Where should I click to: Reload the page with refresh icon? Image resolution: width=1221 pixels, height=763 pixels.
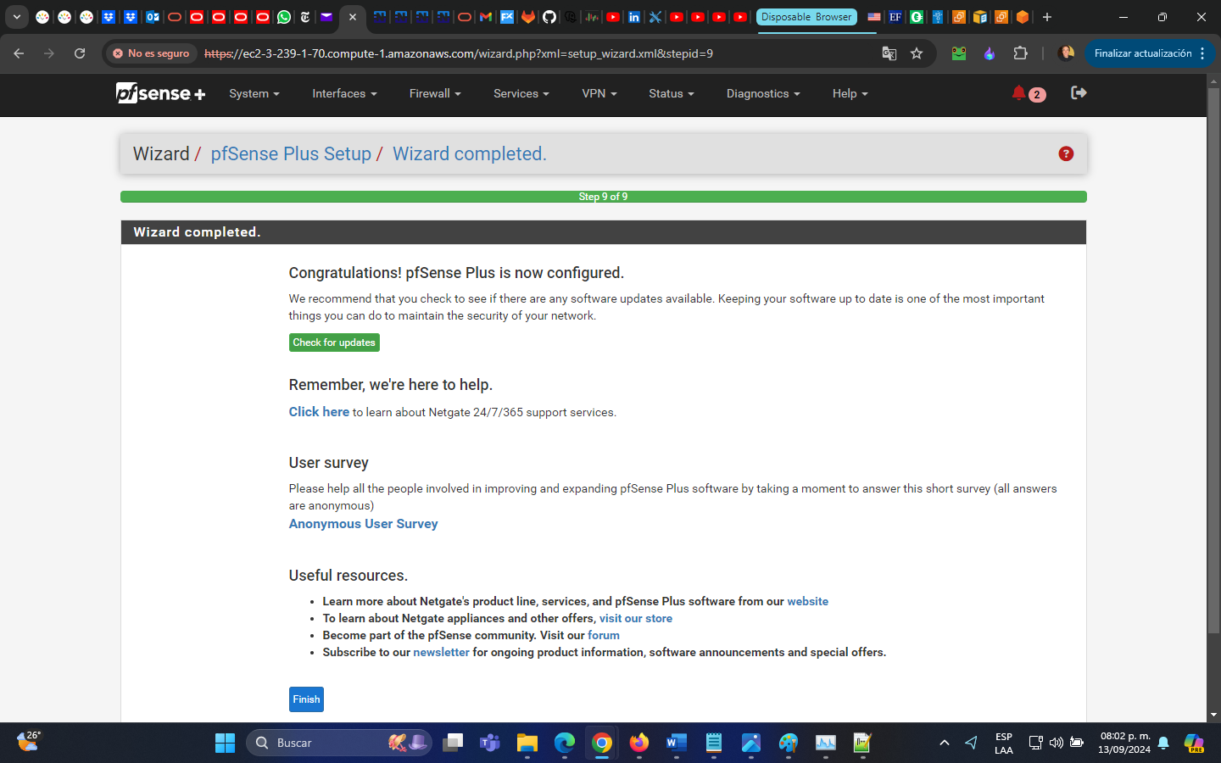tap(80, 53)
